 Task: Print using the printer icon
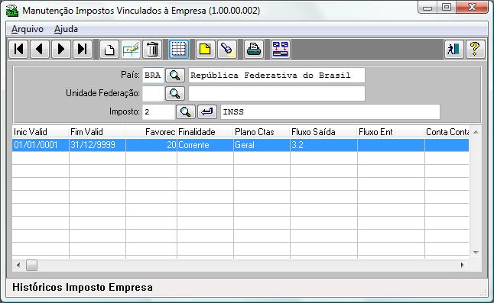254,50
